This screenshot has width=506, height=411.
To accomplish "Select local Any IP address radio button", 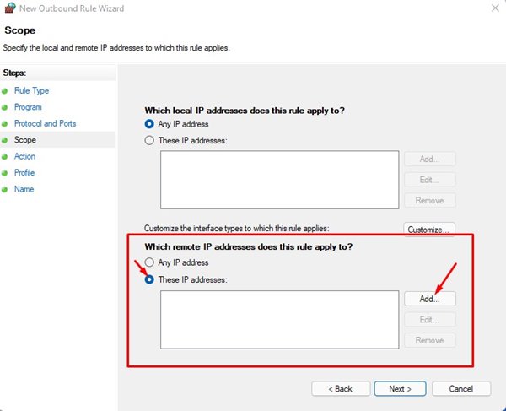I will pyautogui.click(x=150, y=125).
